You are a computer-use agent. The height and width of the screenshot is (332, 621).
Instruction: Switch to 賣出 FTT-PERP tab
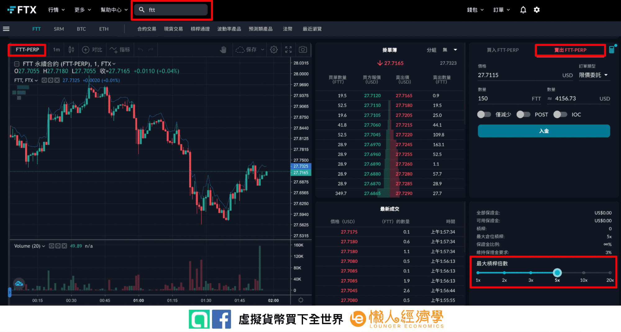click(570, 50)
